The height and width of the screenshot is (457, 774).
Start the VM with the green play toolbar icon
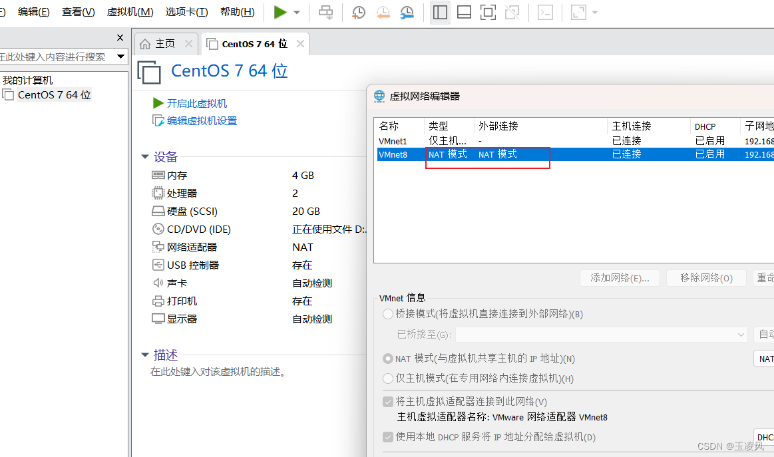point(280,13)
